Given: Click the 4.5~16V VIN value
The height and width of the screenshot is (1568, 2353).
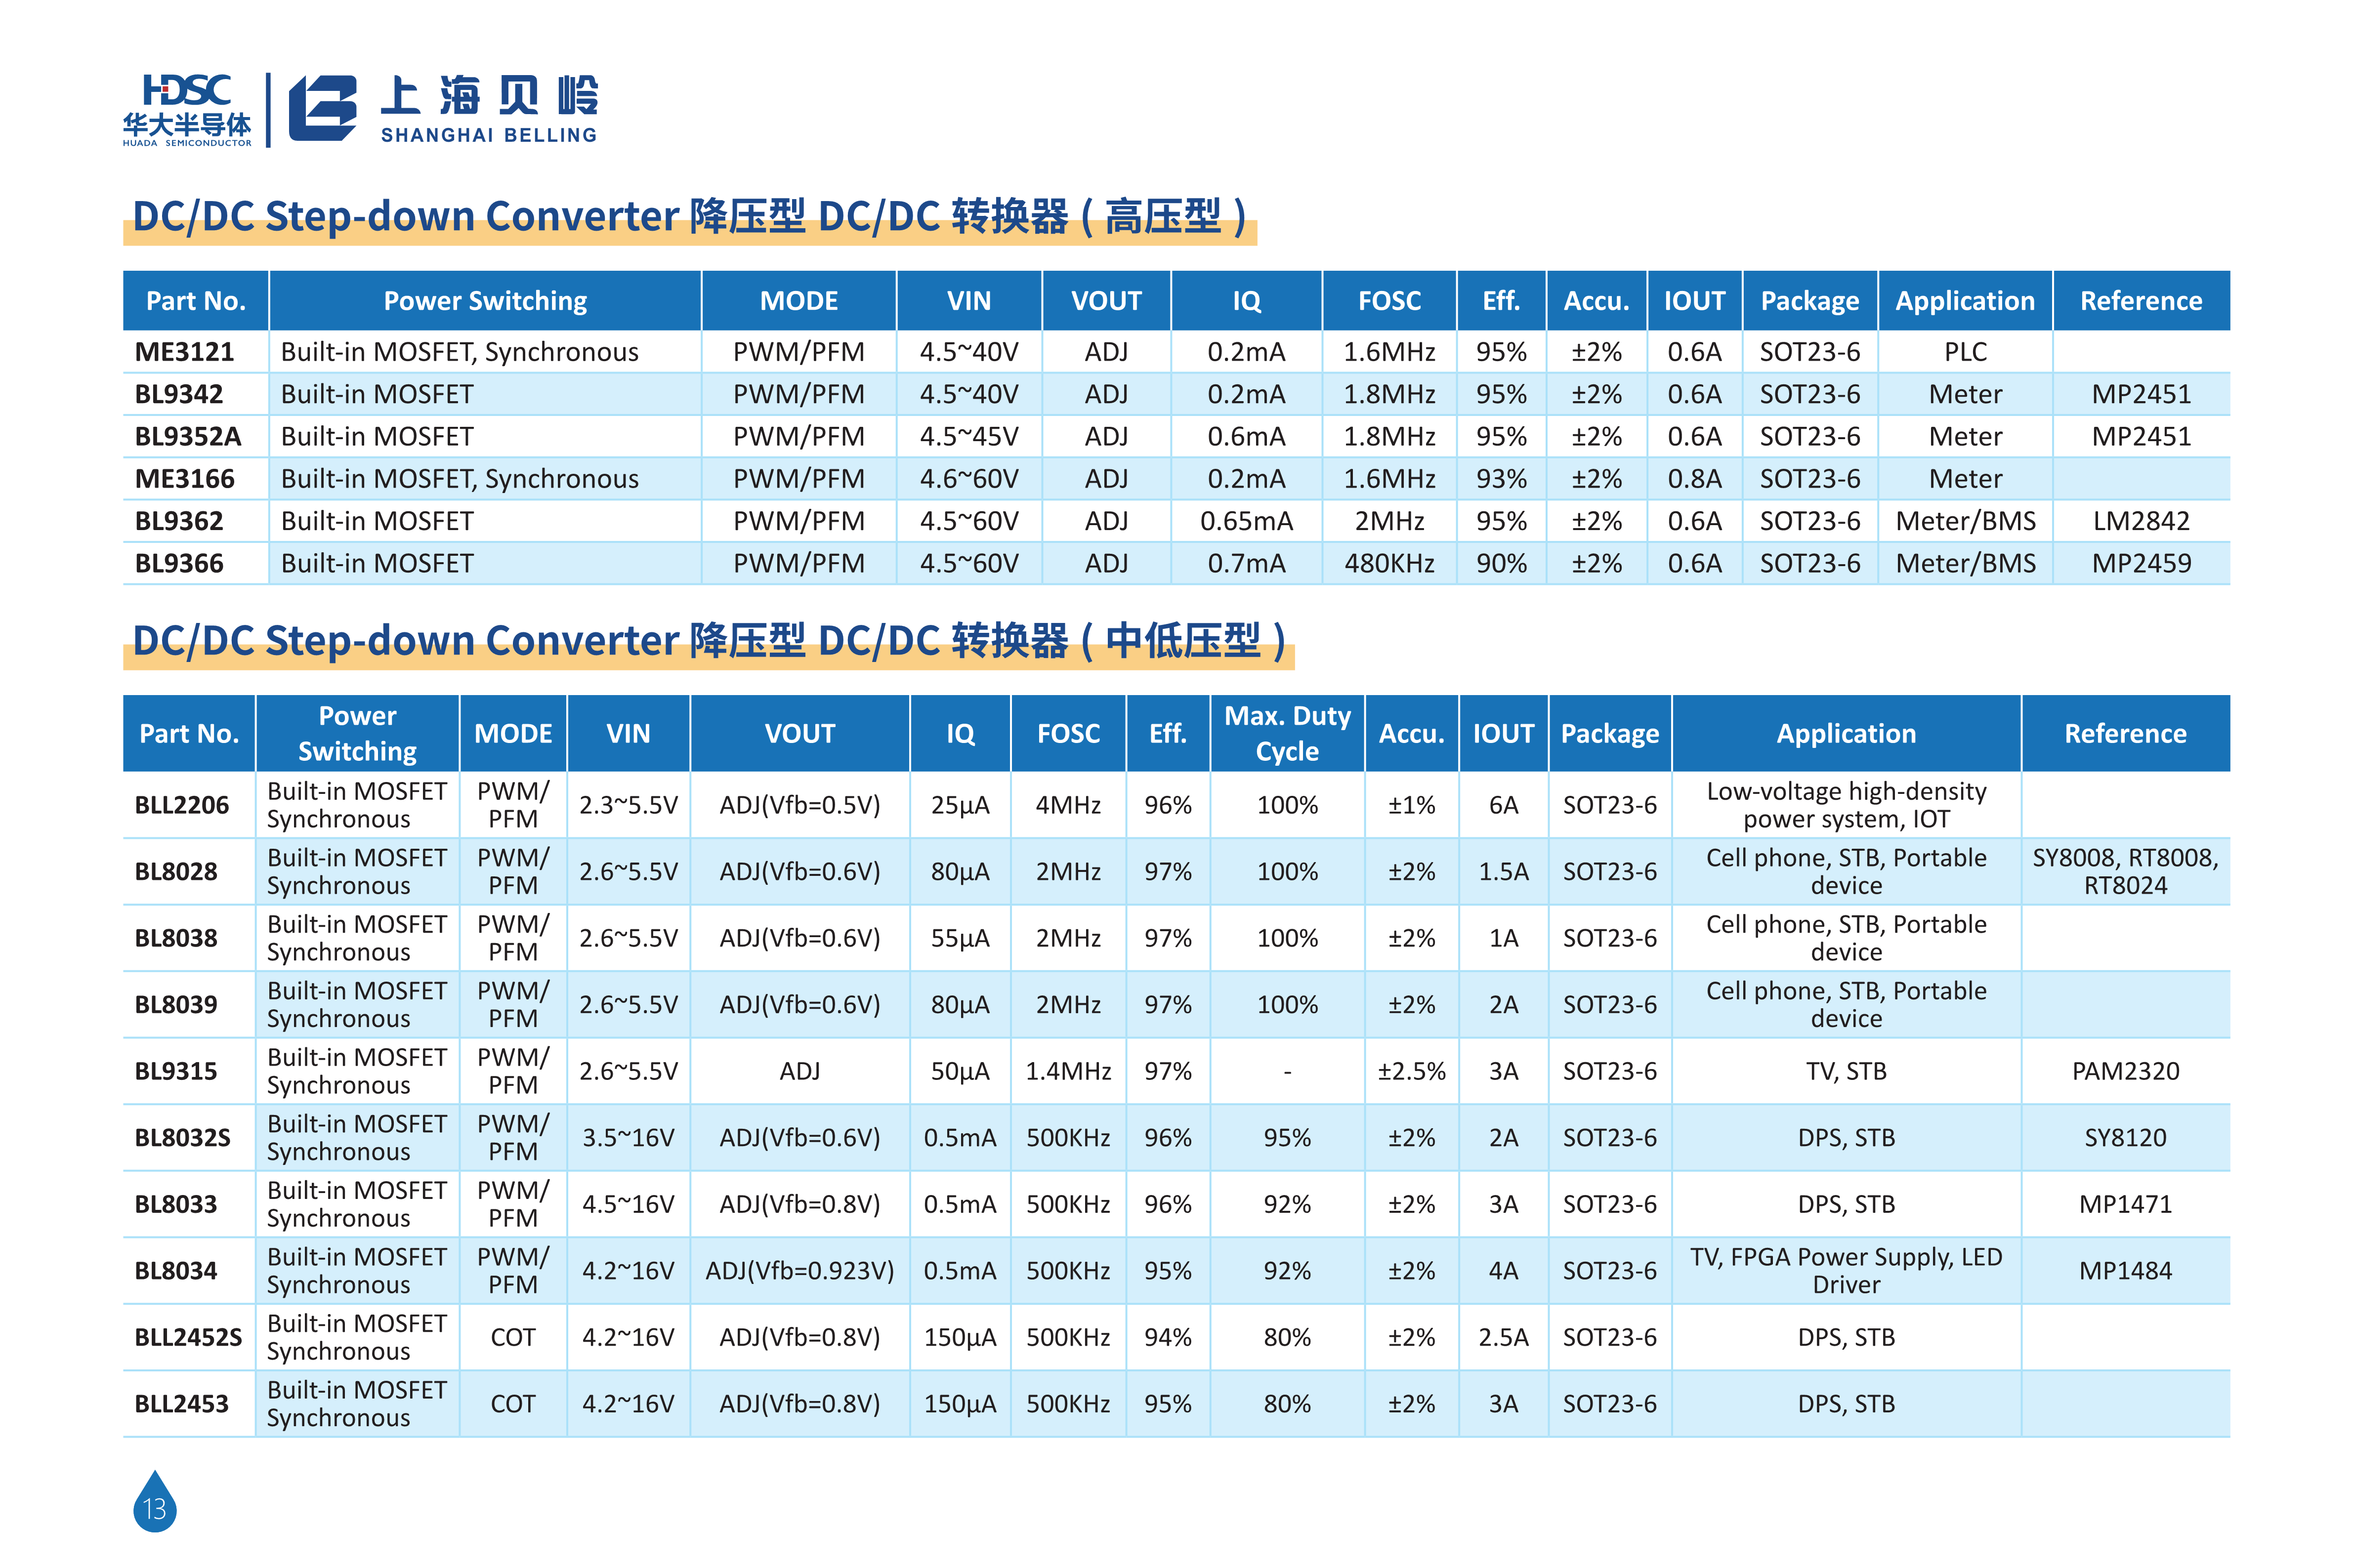Looking at the screenshot, I should click(x=628, y=1204).
